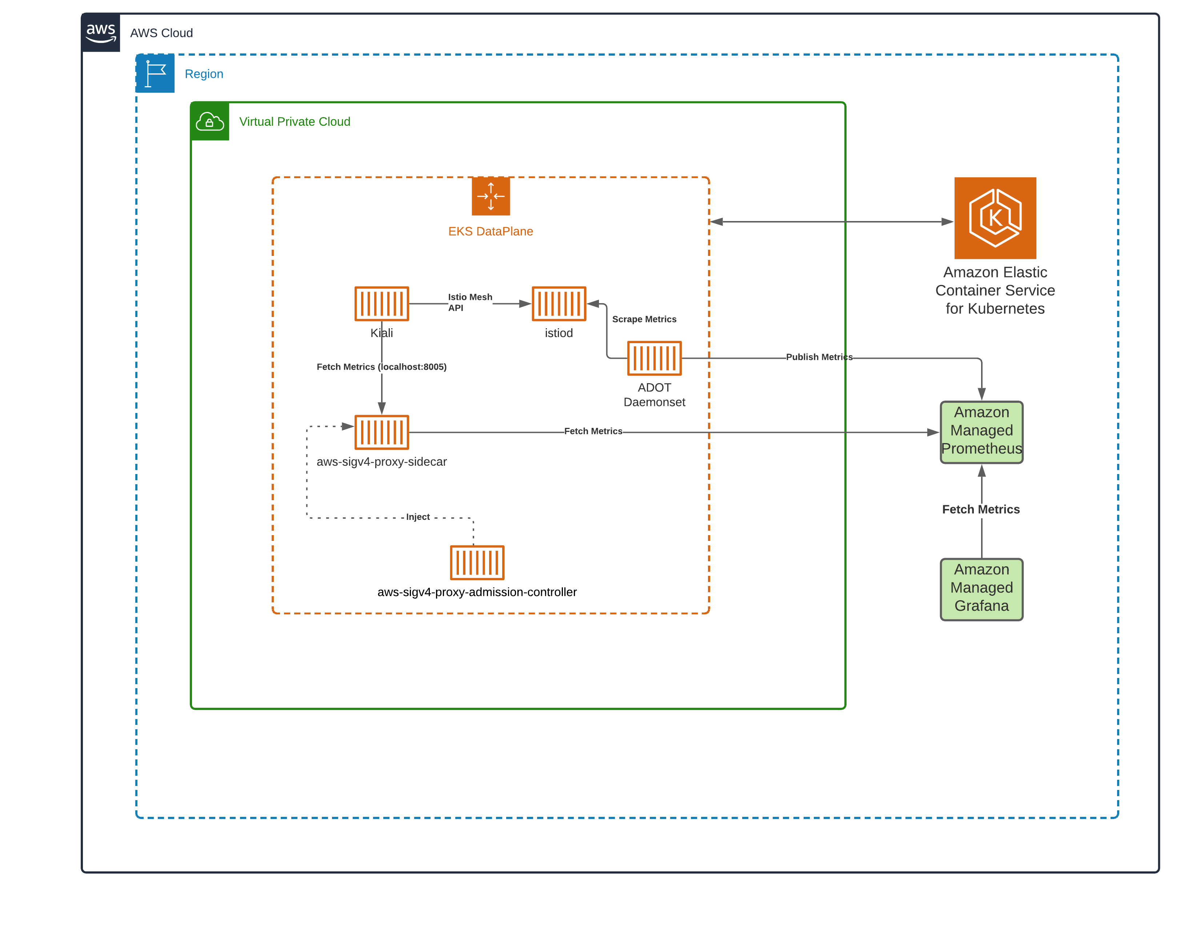Screen dimensions: 1200x927
Task: Click the Amazon EKS Kubernetes icon
Action: [x=995, y=218]
